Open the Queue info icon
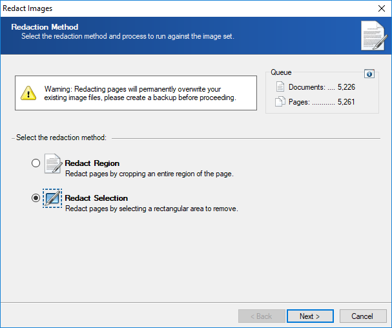Screen dimensions: 392x328 click(x=369, y=74)
